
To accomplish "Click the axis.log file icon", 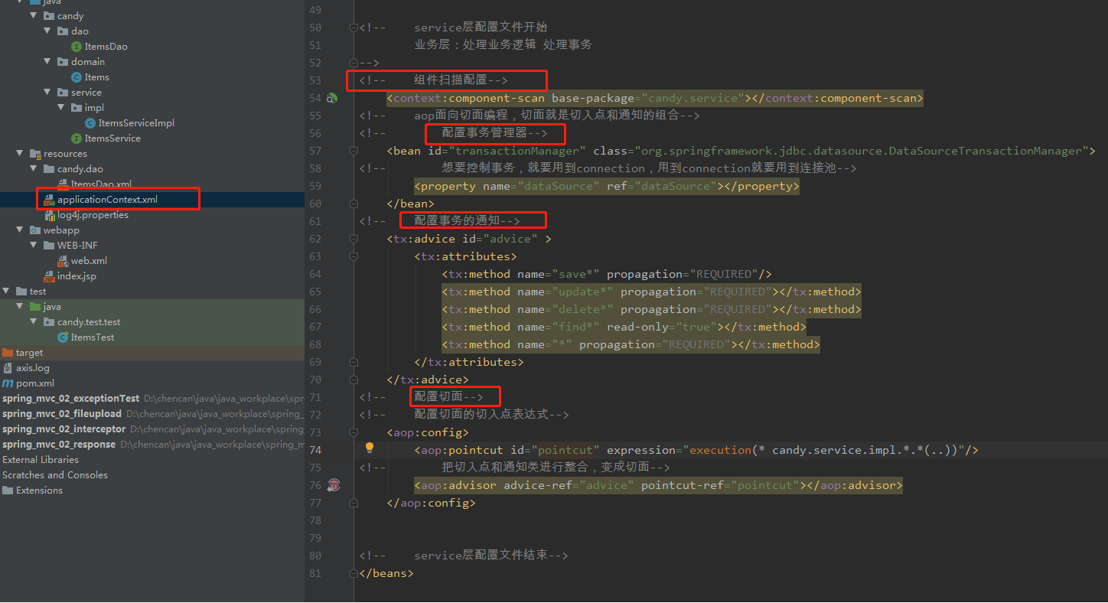I will coord(8,368).
